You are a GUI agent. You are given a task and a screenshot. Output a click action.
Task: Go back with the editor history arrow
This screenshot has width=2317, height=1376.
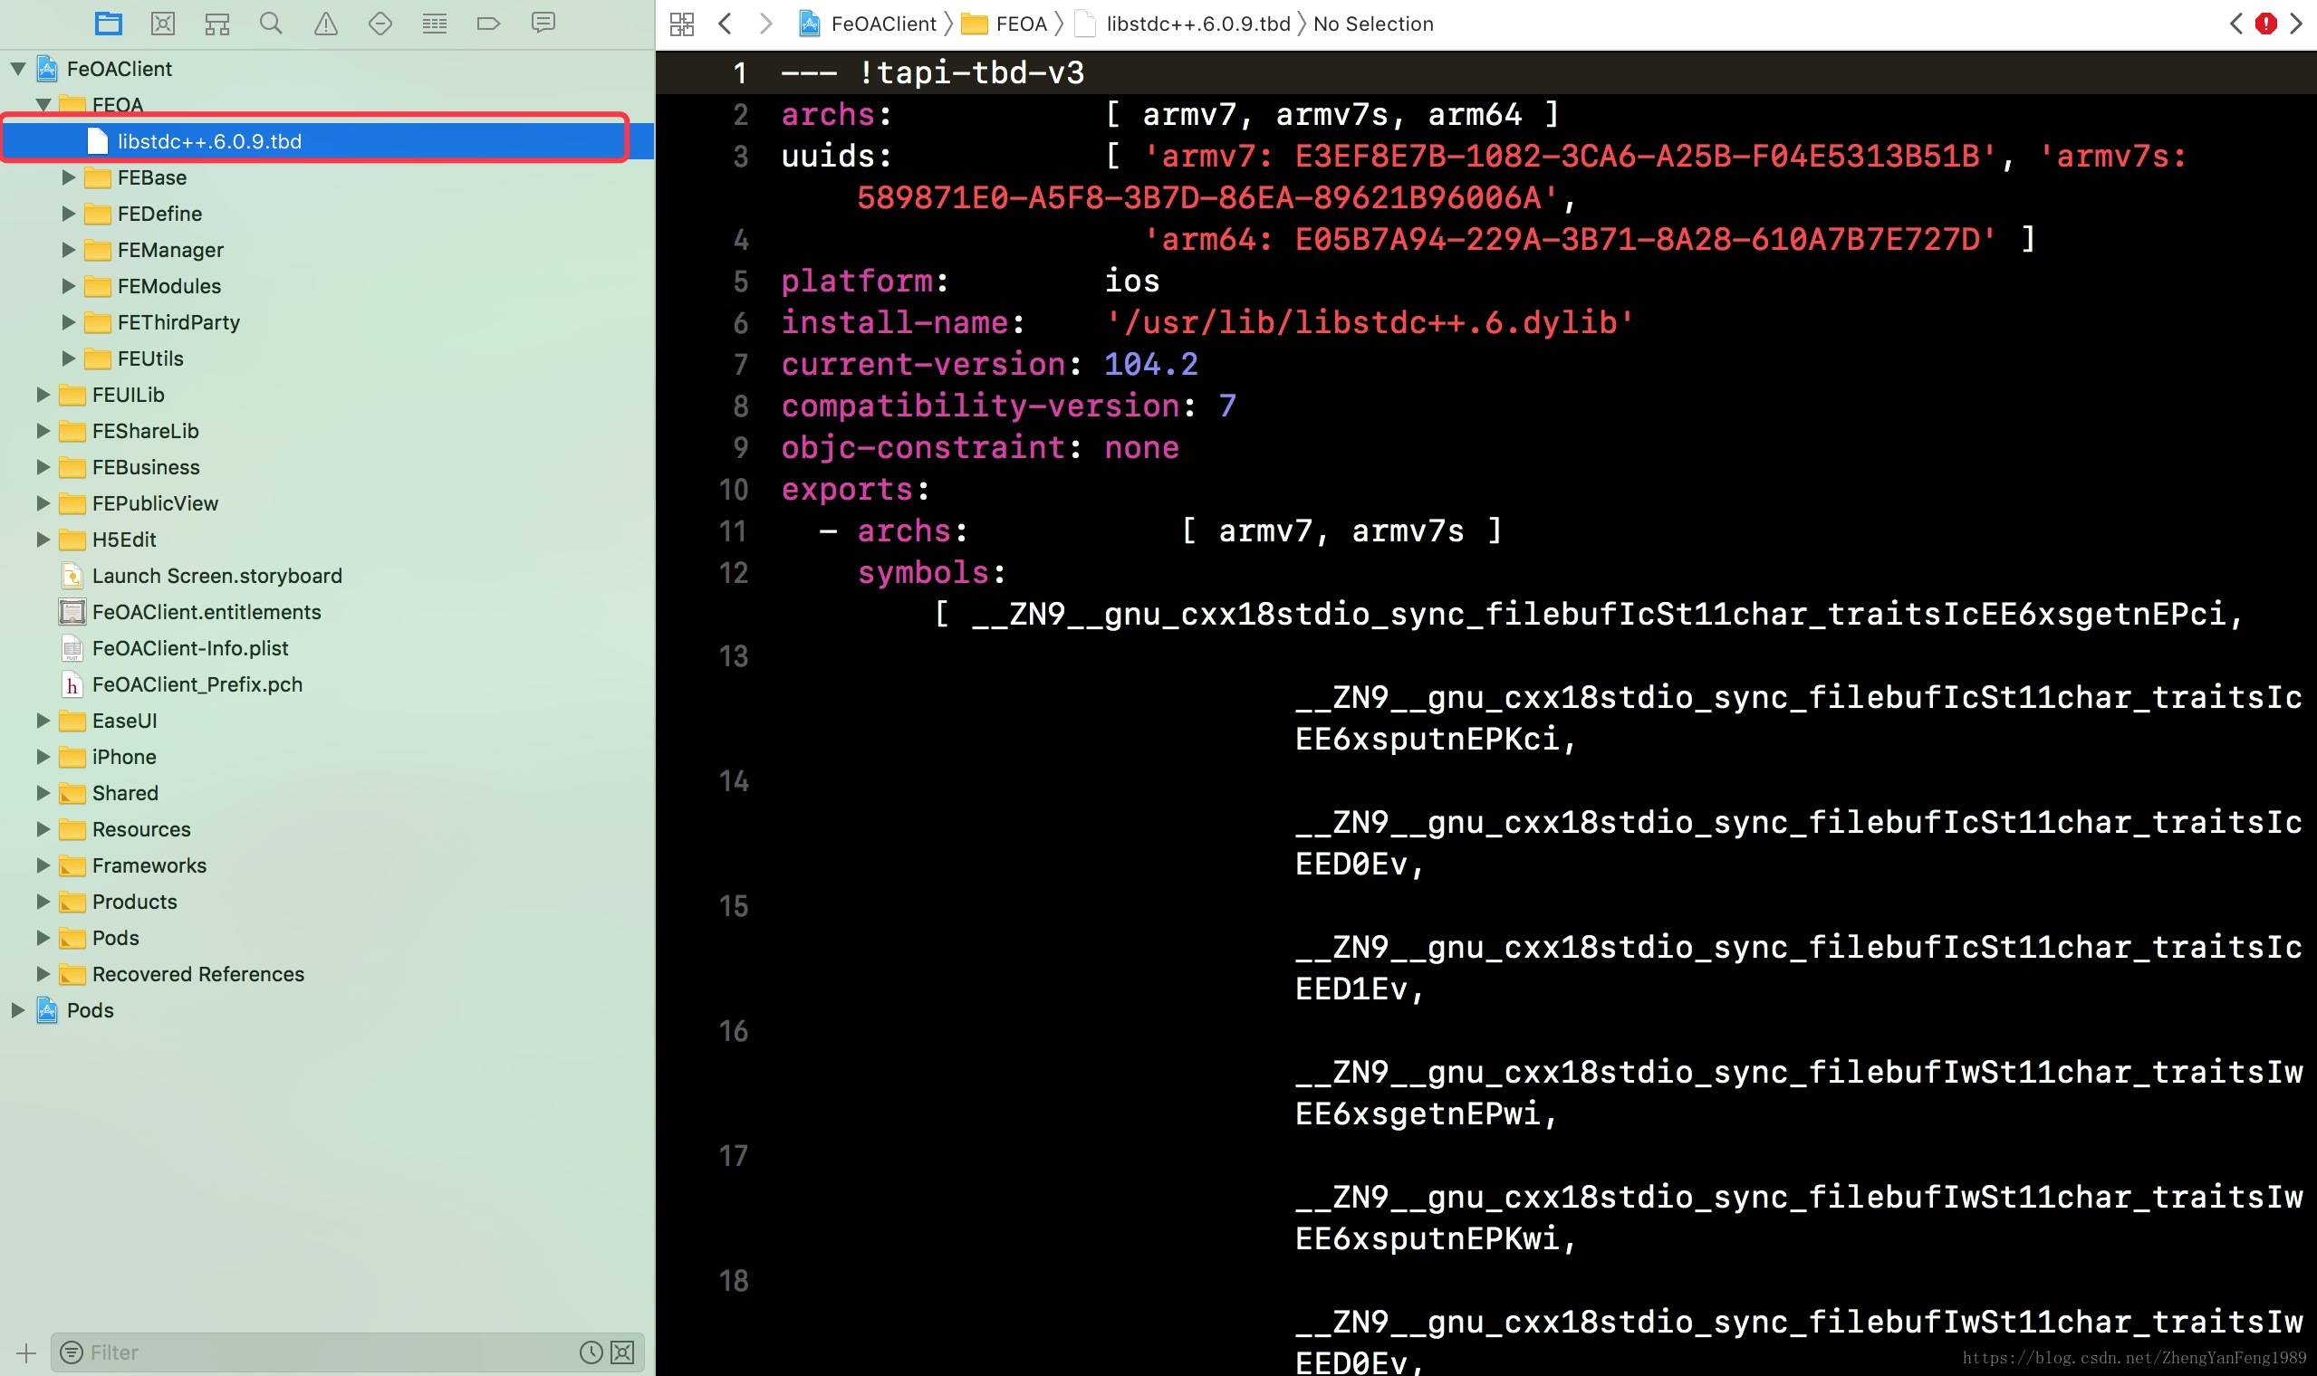[726, 24]
